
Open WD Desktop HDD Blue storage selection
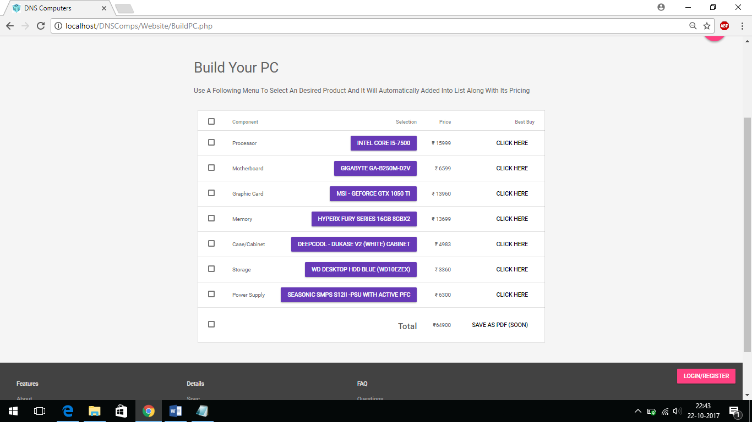[361, 269]
